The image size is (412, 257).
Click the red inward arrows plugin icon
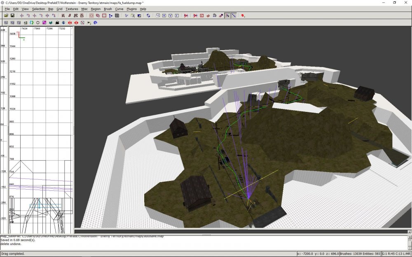(x=70, y=23)
